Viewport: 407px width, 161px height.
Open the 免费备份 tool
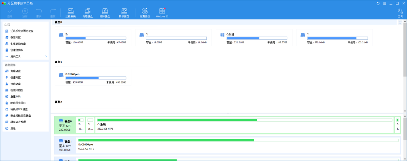(144, 12)
